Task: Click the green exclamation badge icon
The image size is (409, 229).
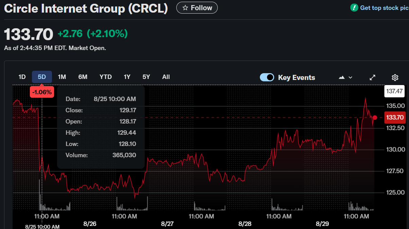Action: click(354, 7)
